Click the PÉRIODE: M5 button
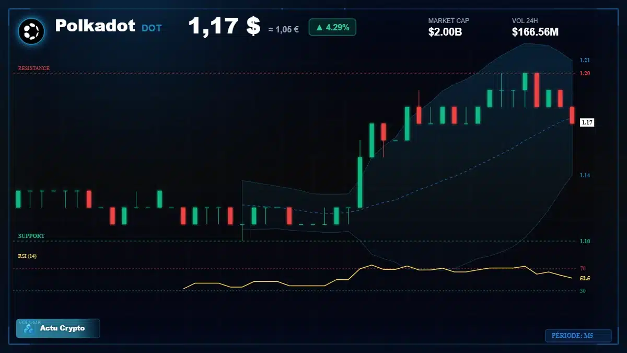627x353 pixels. tap(578, 336)
